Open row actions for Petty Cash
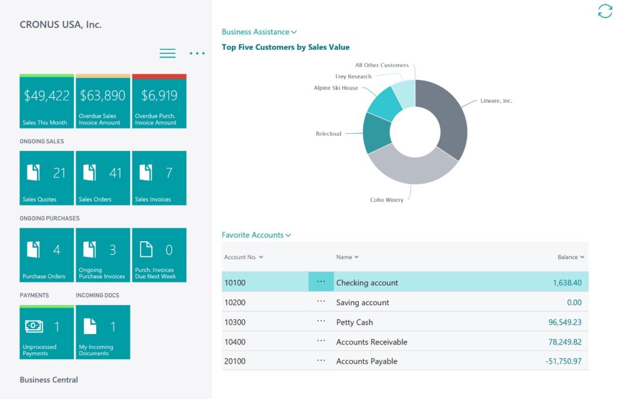 pos(321,322)
